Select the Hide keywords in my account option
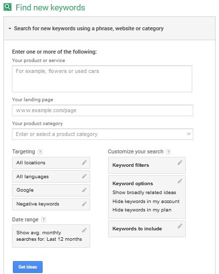The width and height of the screenshot is (219, 274). click(x=146, y=202)
